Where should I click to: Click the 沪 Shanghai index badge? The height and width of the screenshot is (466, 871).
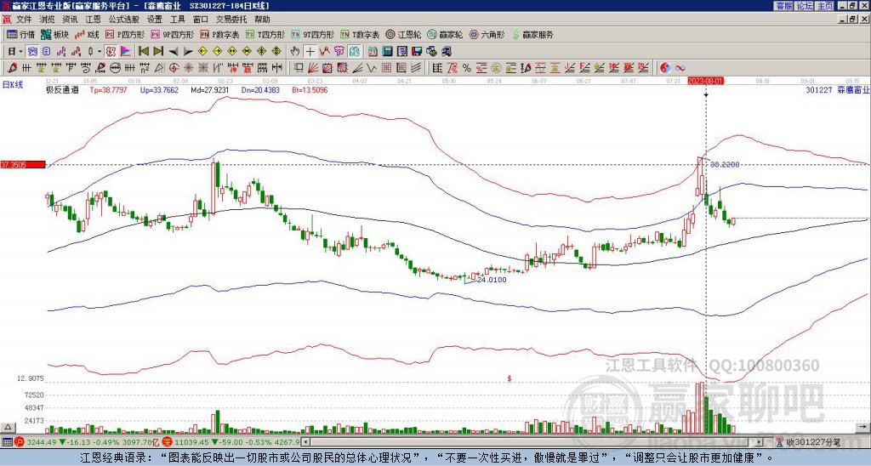(x=19, y=442)
